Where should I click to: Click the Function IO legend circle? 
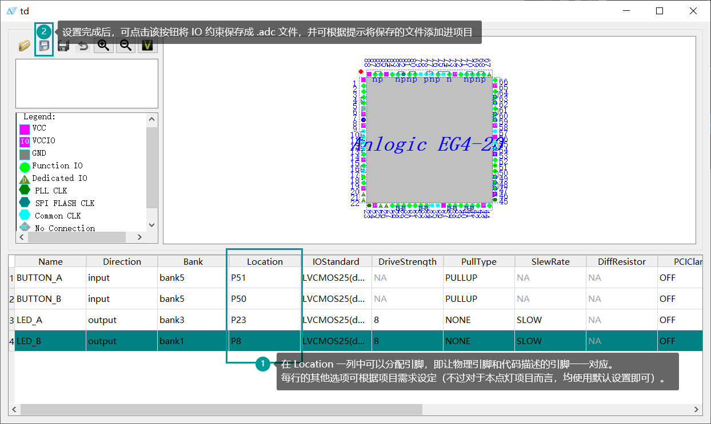[x=25, y=167]
